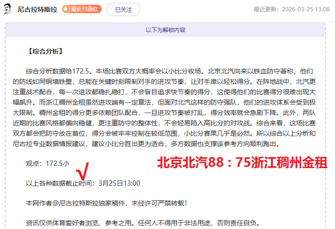Click the 最近更新 timestamp at top right

[292, 9]
